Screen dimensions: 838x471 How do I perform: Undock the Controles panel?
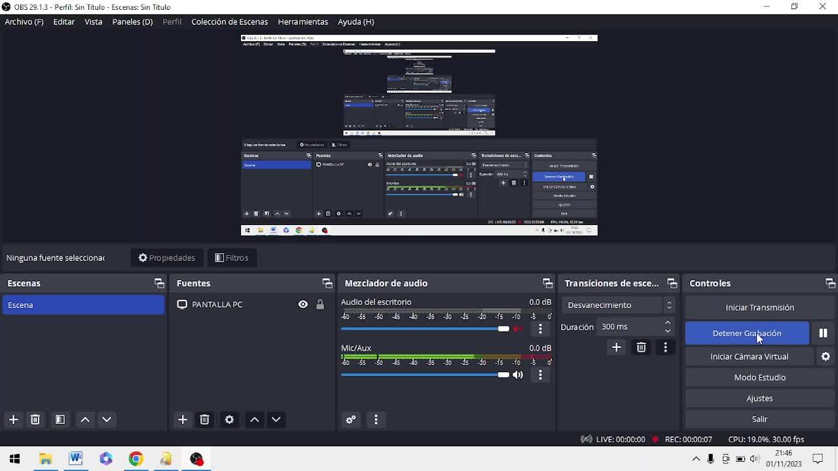(x=830, y=283)
